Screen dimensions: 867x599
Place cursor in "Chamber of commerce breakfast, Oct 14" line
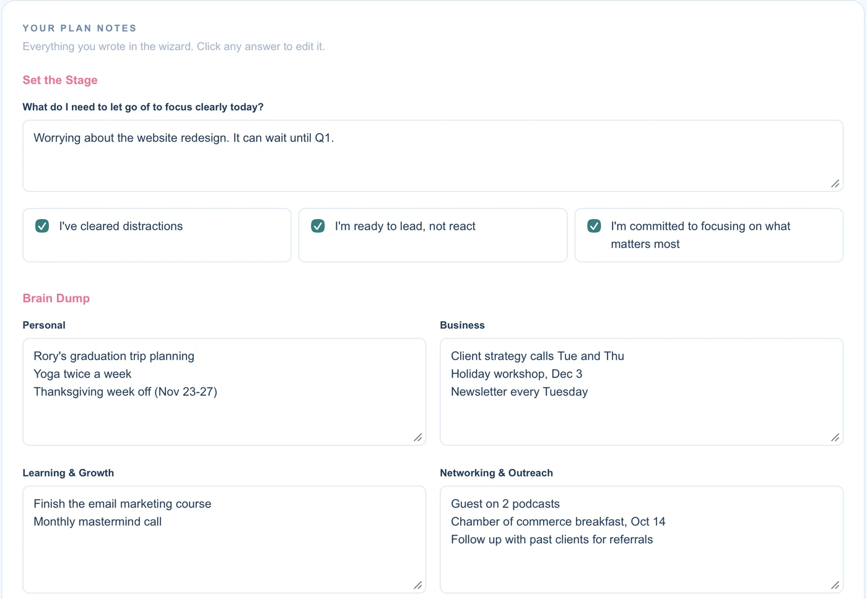(x=558, y=522)
